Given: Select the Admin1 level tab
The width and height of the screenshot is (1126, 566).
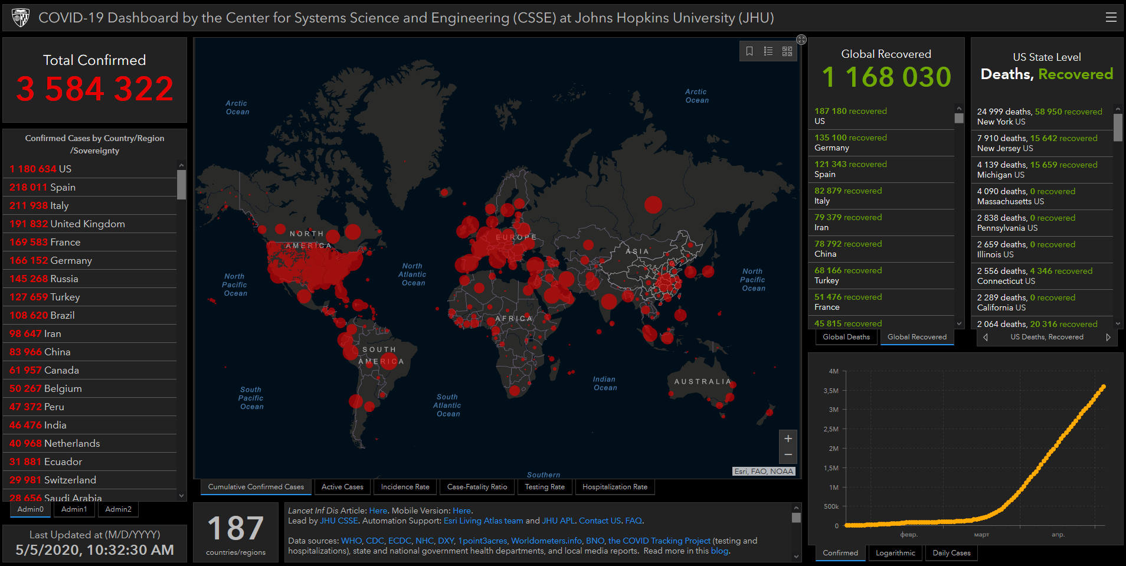Looking at the screenshot, I should (x=74, y=509).
